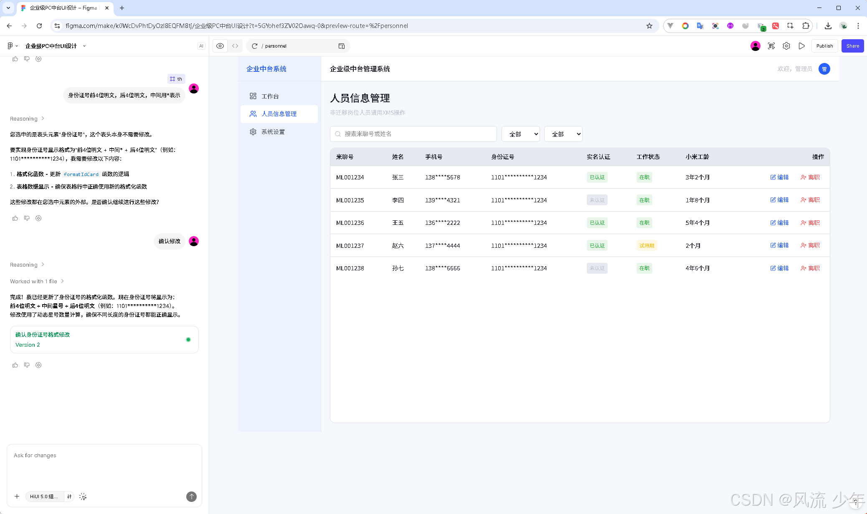Click the Figma settings gear icon
The width and height of the screenshot is (867, 514).
click(x=786, y=46)
